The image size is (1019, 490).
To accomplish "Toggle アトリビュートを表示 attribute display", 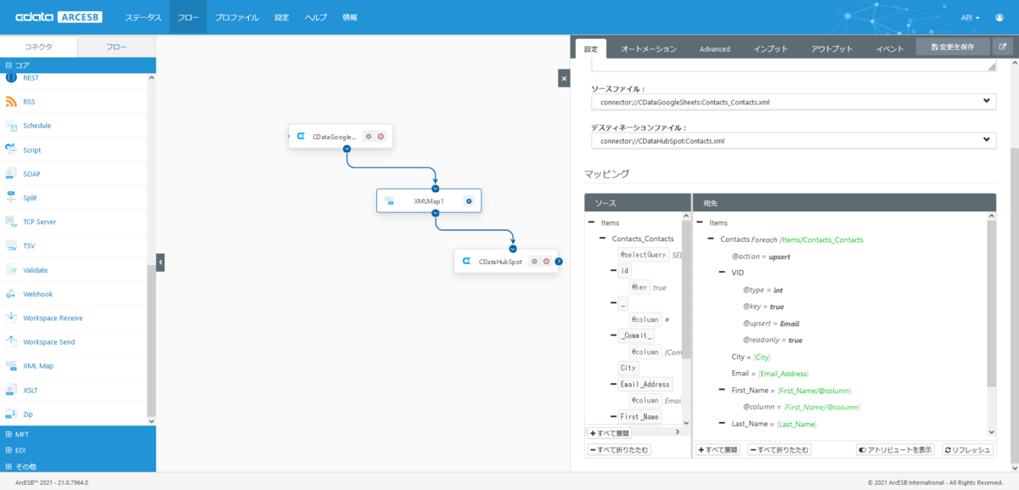I will point(894,449).
